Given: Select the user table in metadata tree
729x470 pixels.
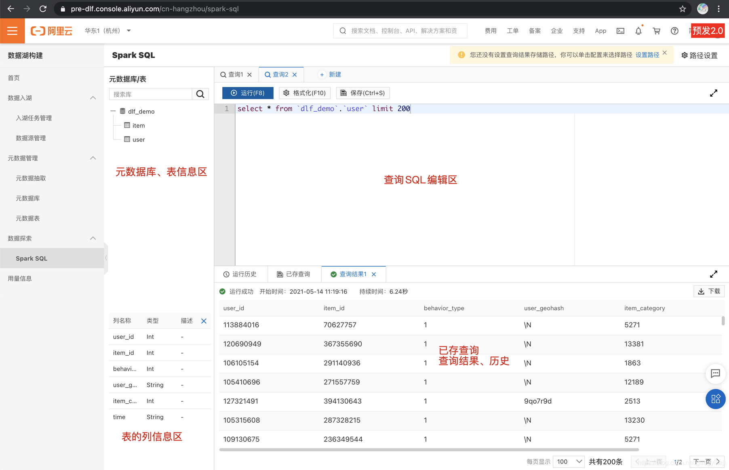Looking at the screenshot, I should pyautogui.click(x=138, y=139).
